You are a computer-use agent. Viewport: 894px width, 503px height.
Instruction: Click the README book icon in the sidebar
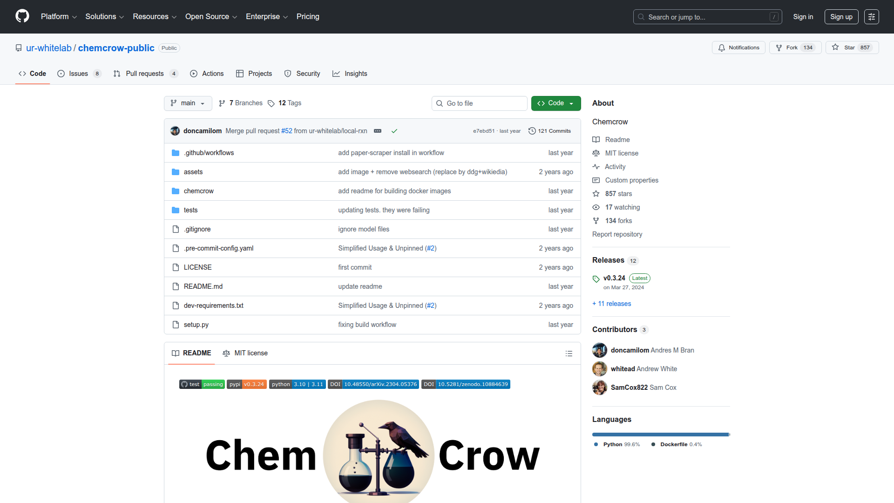[596, 139]
